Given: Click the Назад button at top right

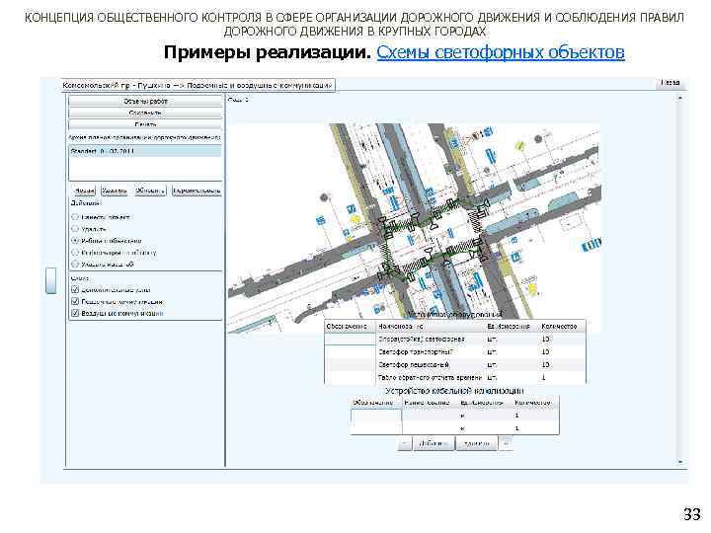Looking at the screenshot, I should [670, 83].
